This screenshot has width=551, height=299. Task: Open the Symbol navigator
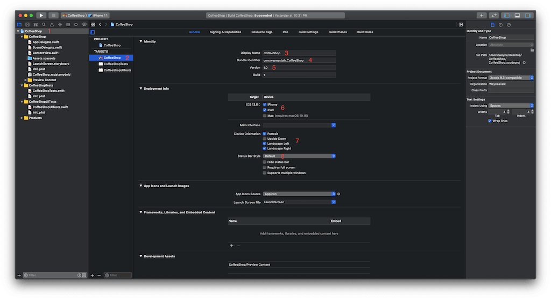point(36,25)
